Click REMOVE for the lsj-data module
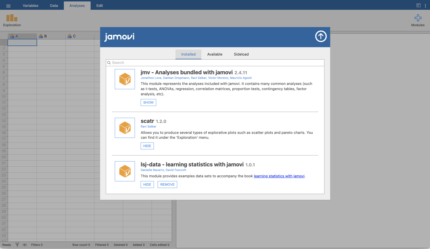The height and width of the screenshot is (249, 430). pyautogui.click(x=167, y=185)
